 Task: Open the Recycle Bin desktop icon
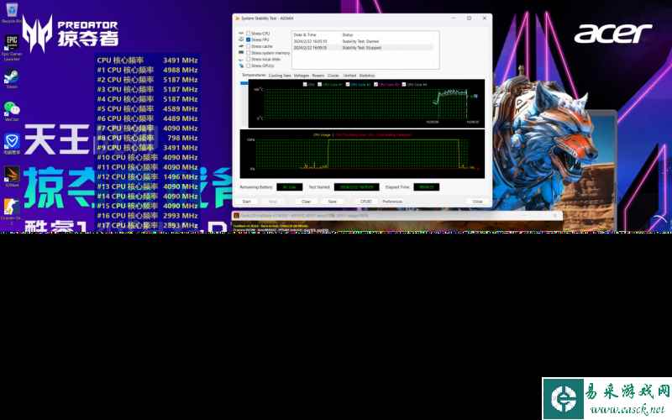pyautogui.click(x=12, y=12)
